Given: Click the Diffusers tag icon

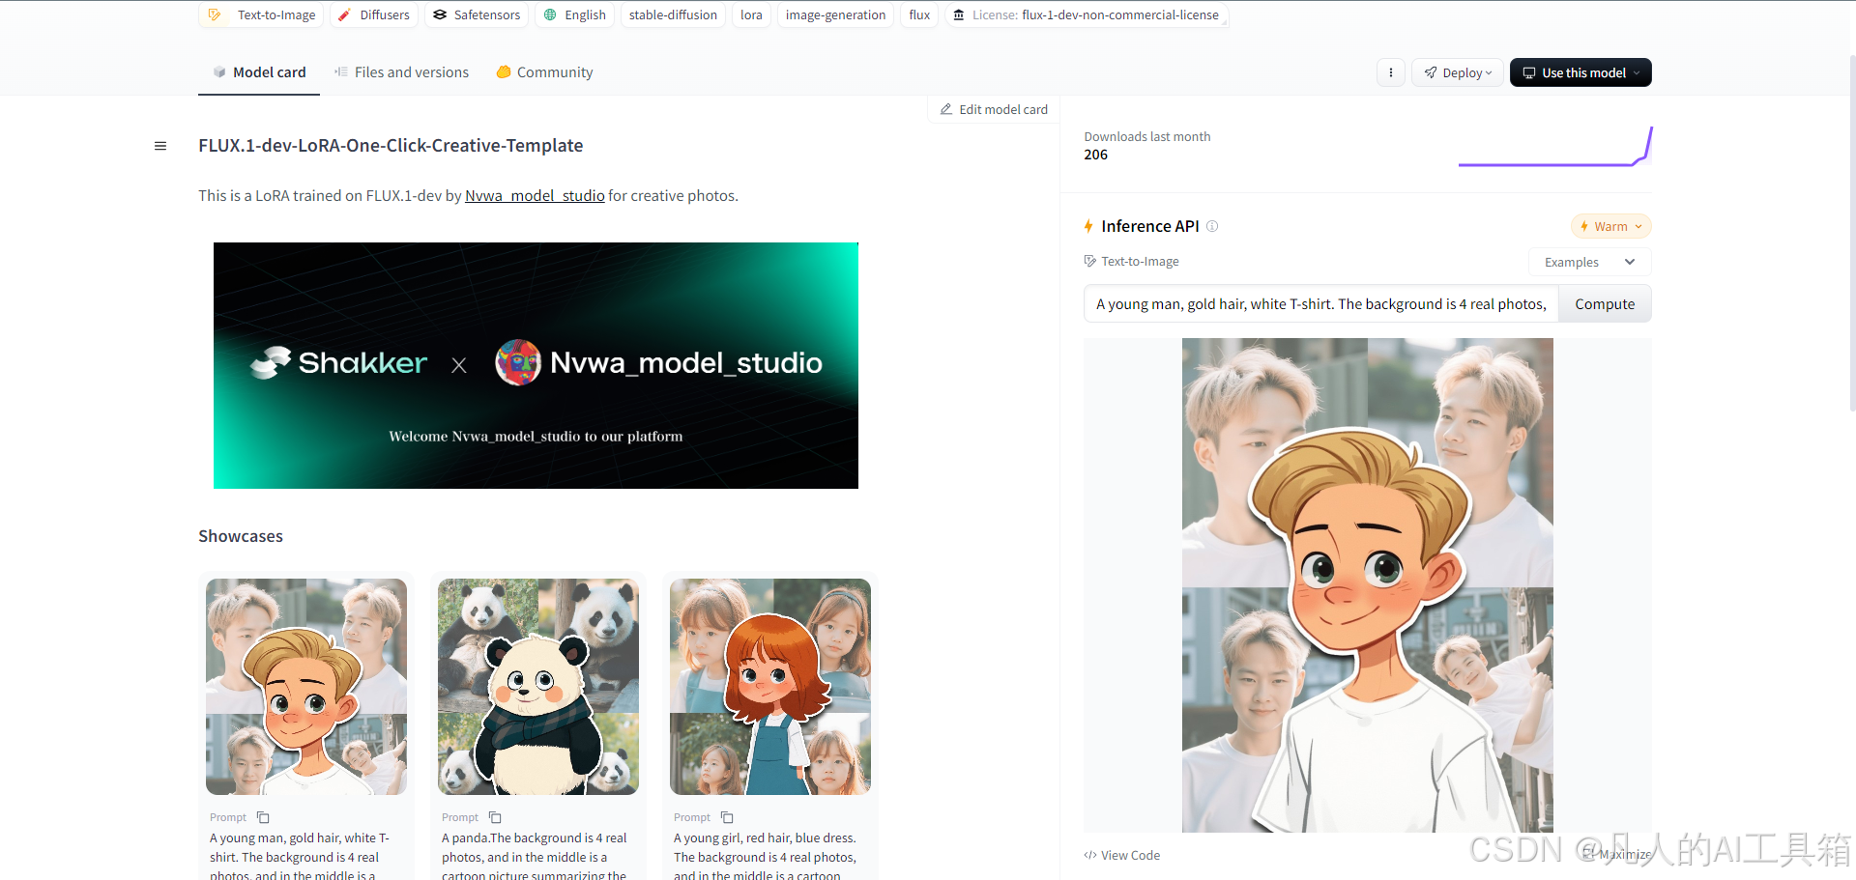Looking at the screenshot, I should click(x=345, y=14).
